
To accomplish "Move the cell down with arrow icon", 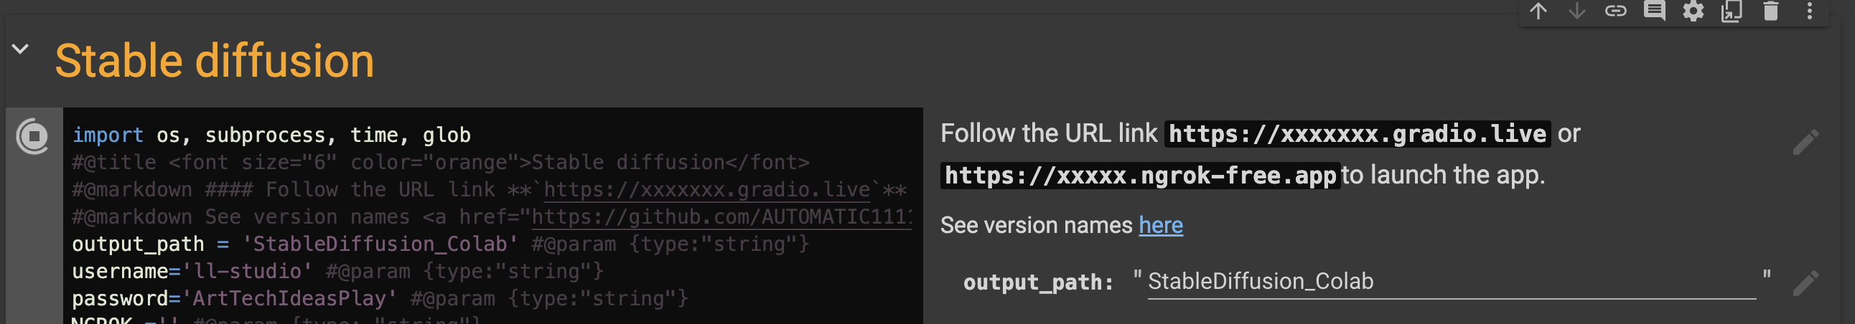I will click(1577, 11).
